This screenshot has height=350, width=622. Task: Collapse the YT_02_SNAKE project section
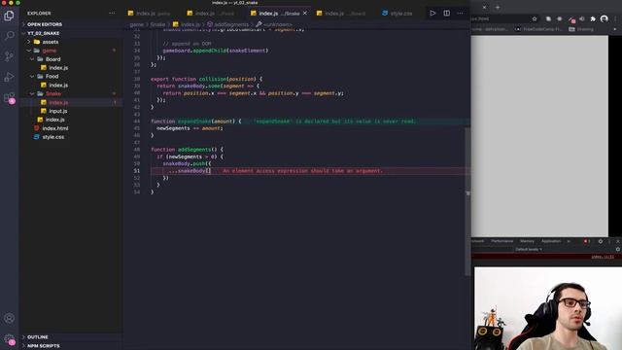point(43,33)
